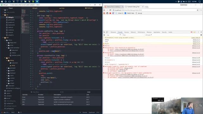The height and width of the screenshot is (114, 203).
Task: Collapse the src folder in Atom tree
Action: coord(3,15)
